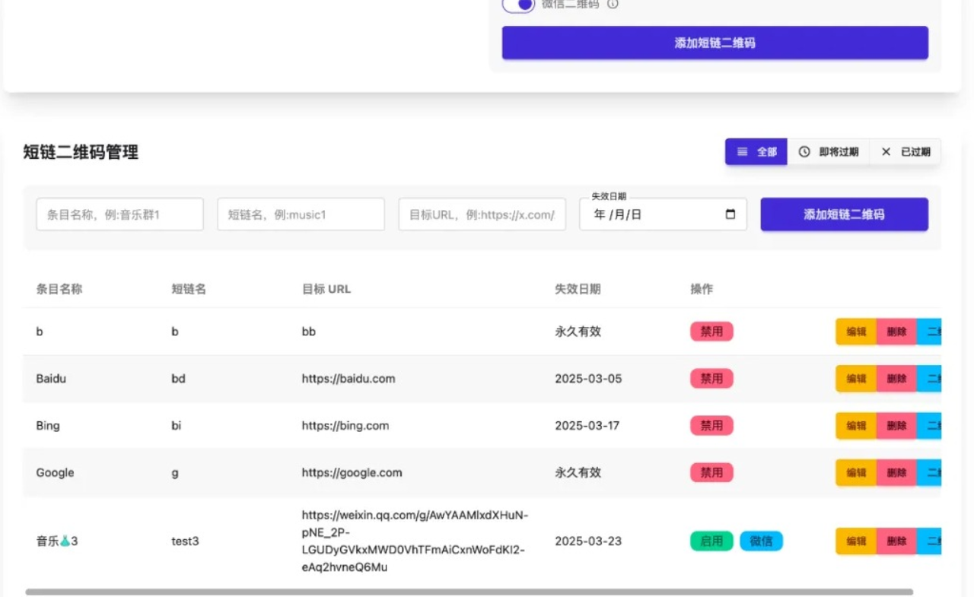Image resolution: width=974 pixels, height=597 pixels.
Task: Click the horizontal scrollbar under the table
Action: [469, 592]
